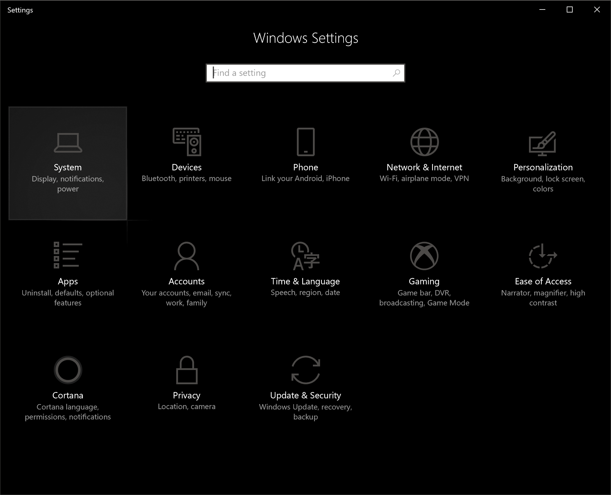
Task: Open the Accounts person icon
Action: (187, 256)
